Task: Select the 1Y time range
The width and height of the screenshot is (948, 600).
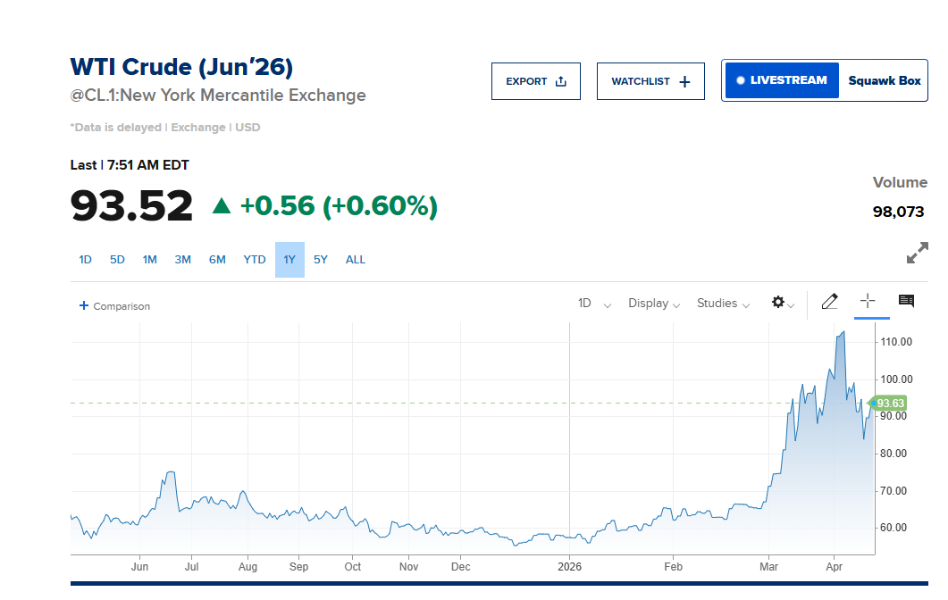Action: [289, 260]
